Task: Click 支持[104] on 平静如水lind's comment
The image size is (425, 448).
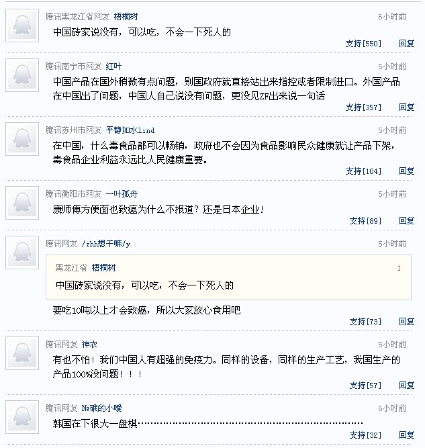Action: pyautogui.click(x=363, y=171)
